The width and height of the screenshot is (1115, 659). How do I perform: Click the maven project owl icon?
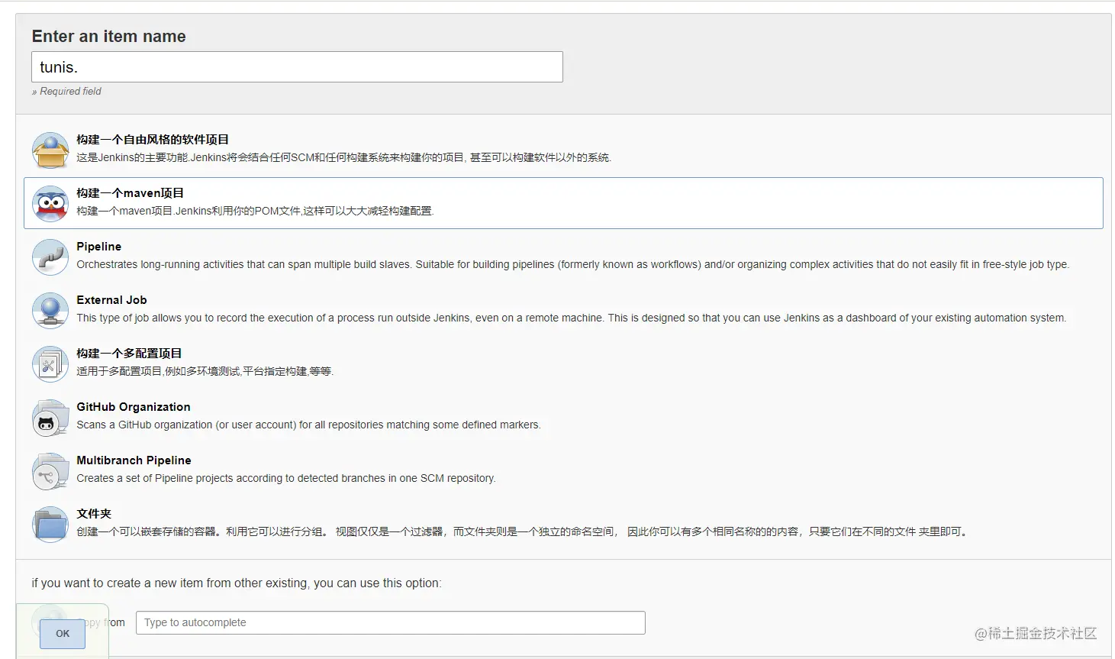(50, 203)
